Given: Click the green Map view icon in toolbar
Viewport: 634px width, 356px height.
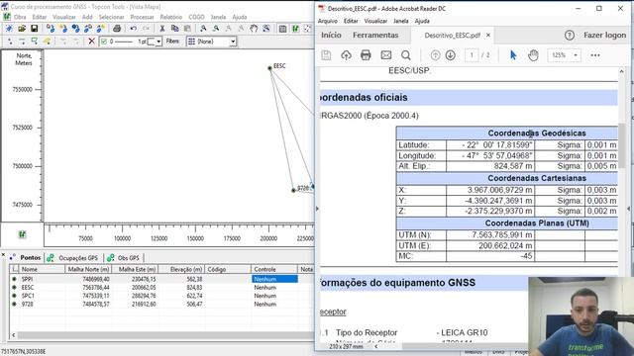Looking at the screenshot, I should tap(295, 29).
